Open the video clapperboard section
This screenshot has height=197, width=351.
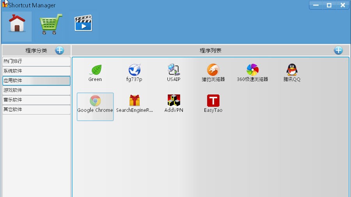83,23
